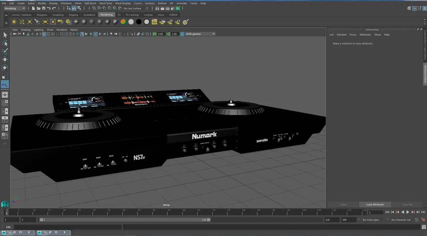
Task: Click the range slider bar handle at 120
Action: pos(208,220)
